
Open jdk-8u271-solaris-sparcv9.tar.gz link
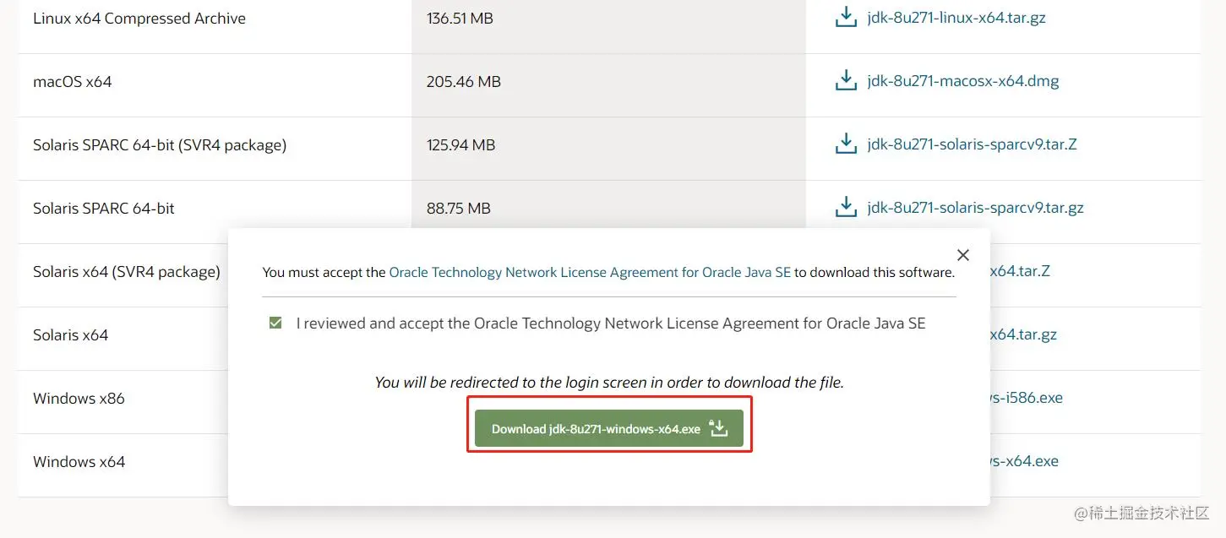point(975,207)
